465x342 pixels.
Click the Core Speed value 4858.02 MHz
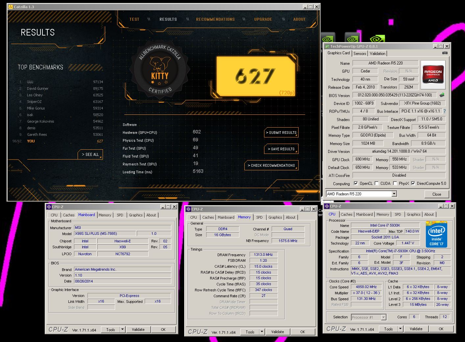[x=366, y=287]
